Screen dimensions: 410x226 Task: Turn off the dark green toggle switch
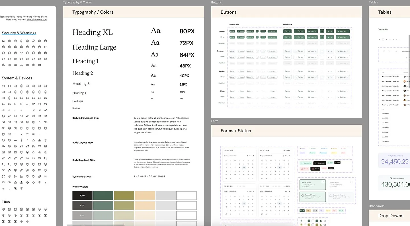(x=321, y=221)
